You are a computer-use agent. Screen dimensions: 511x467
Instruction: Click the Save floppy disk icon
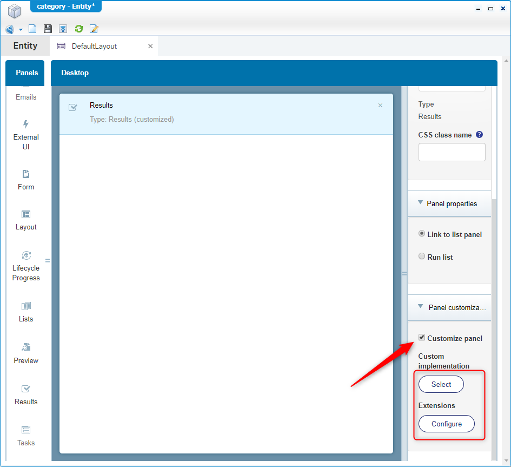pos(48,29)
